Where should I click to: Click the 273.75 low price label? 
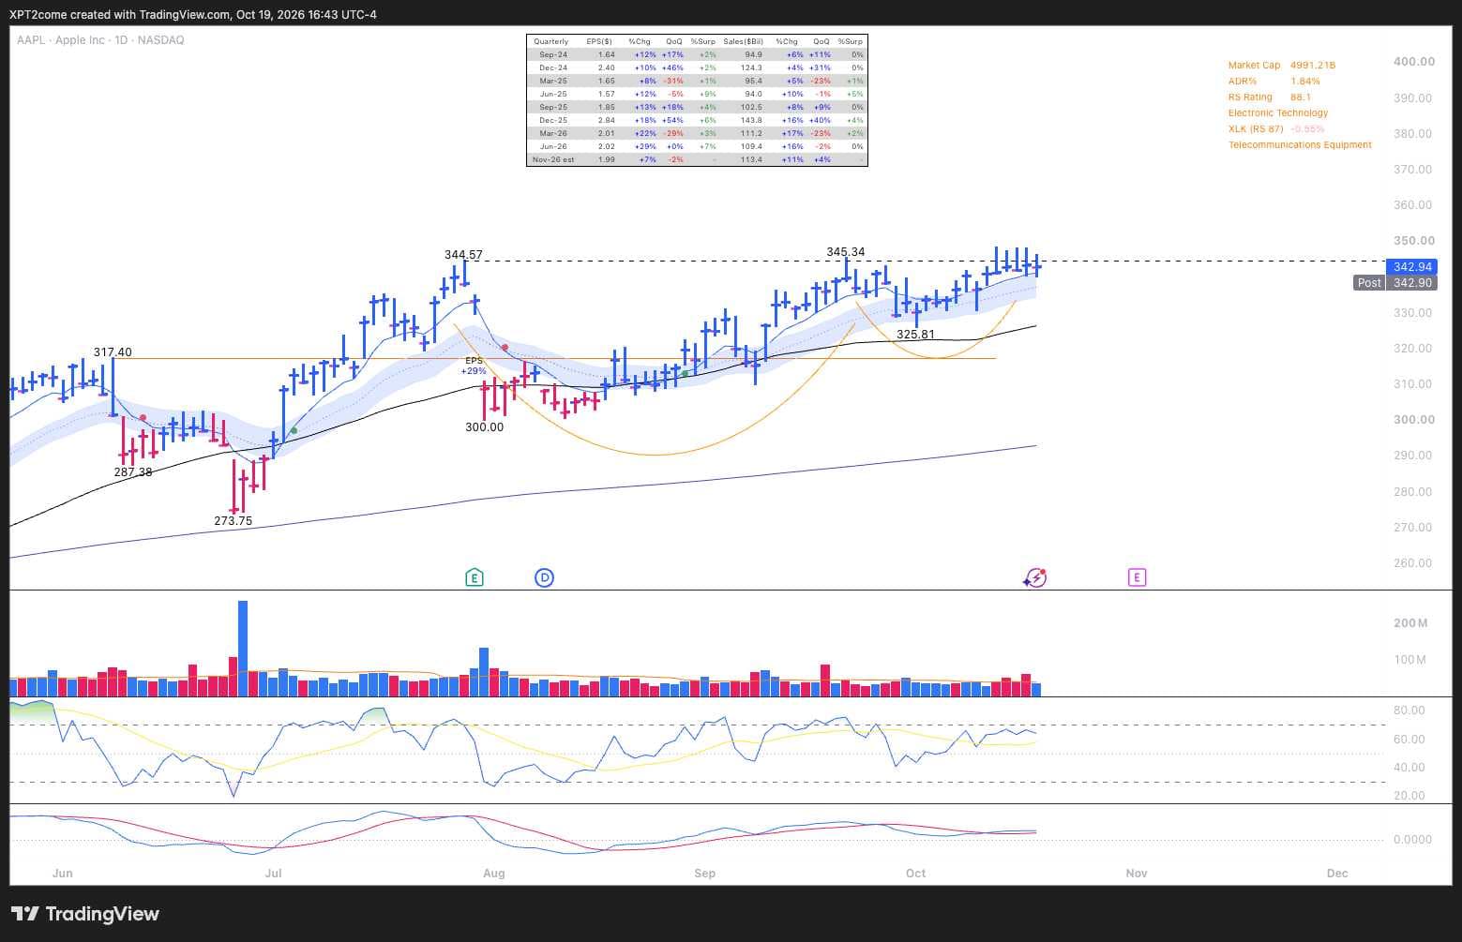click(x=233, y=521)
